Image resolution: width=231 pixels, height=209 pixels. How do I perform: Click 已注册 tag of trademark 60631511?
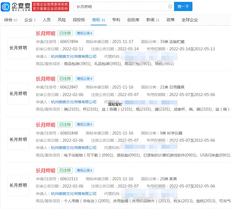click(65, 170)
